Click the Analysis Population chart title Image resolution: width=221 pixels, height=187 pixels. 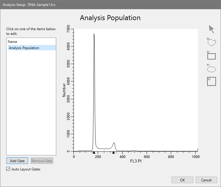pyautogui.click(x=110, y=18)
